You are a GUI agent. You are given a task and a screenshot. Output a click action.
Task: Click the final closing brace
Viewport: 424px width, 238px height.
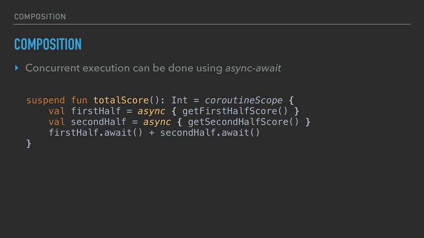[x=29, y=143]
